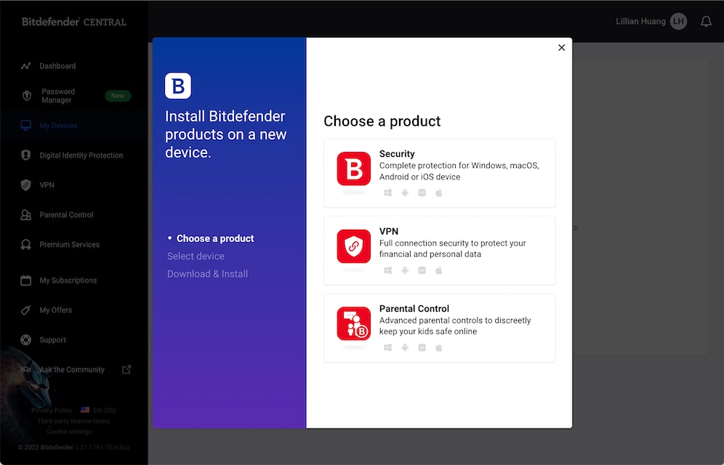Select the Download & Install step
Image resolution: width=724 pixels, height=465 pixels.
(x=207, y=274)
